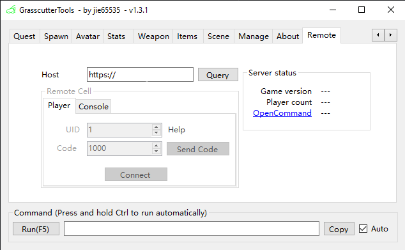Click the command text box
The width and height of the screenshot is (405, 250).
point(192,228)
